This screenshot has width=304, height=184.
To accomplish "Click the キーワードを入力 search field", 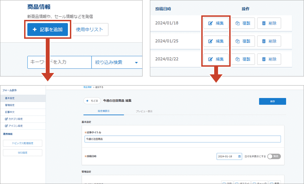I will [x=59, y=62].
